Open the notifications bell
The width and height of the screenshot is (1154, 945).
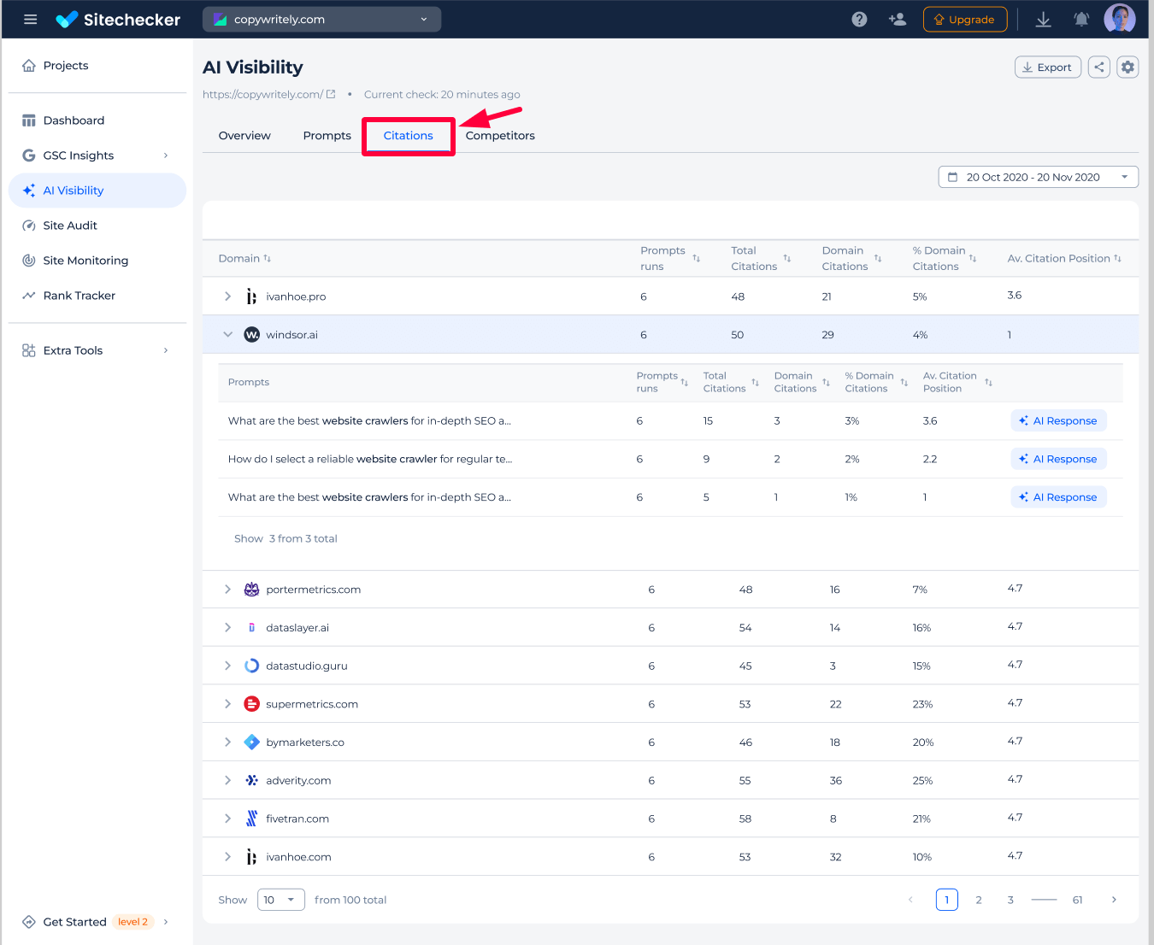point(1081,20)
